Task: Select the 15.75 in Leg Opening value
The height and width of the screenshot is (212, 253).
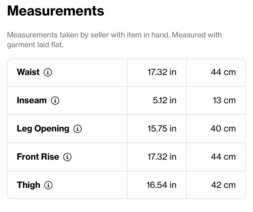Action: click(x=162, y=129)
